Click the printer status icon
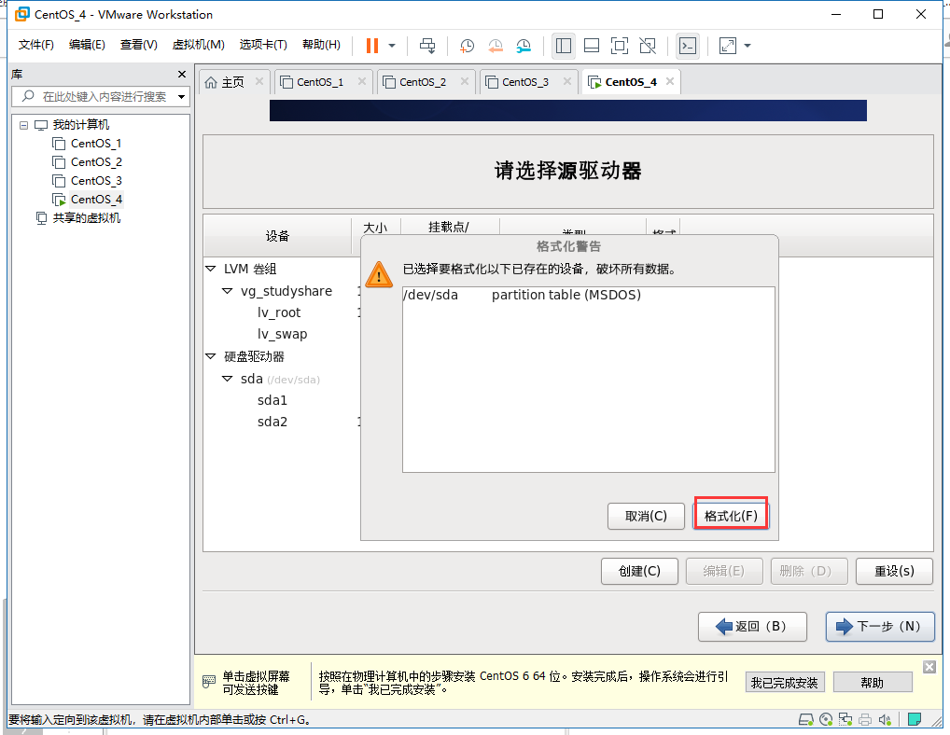 click(x=865, y=719)
